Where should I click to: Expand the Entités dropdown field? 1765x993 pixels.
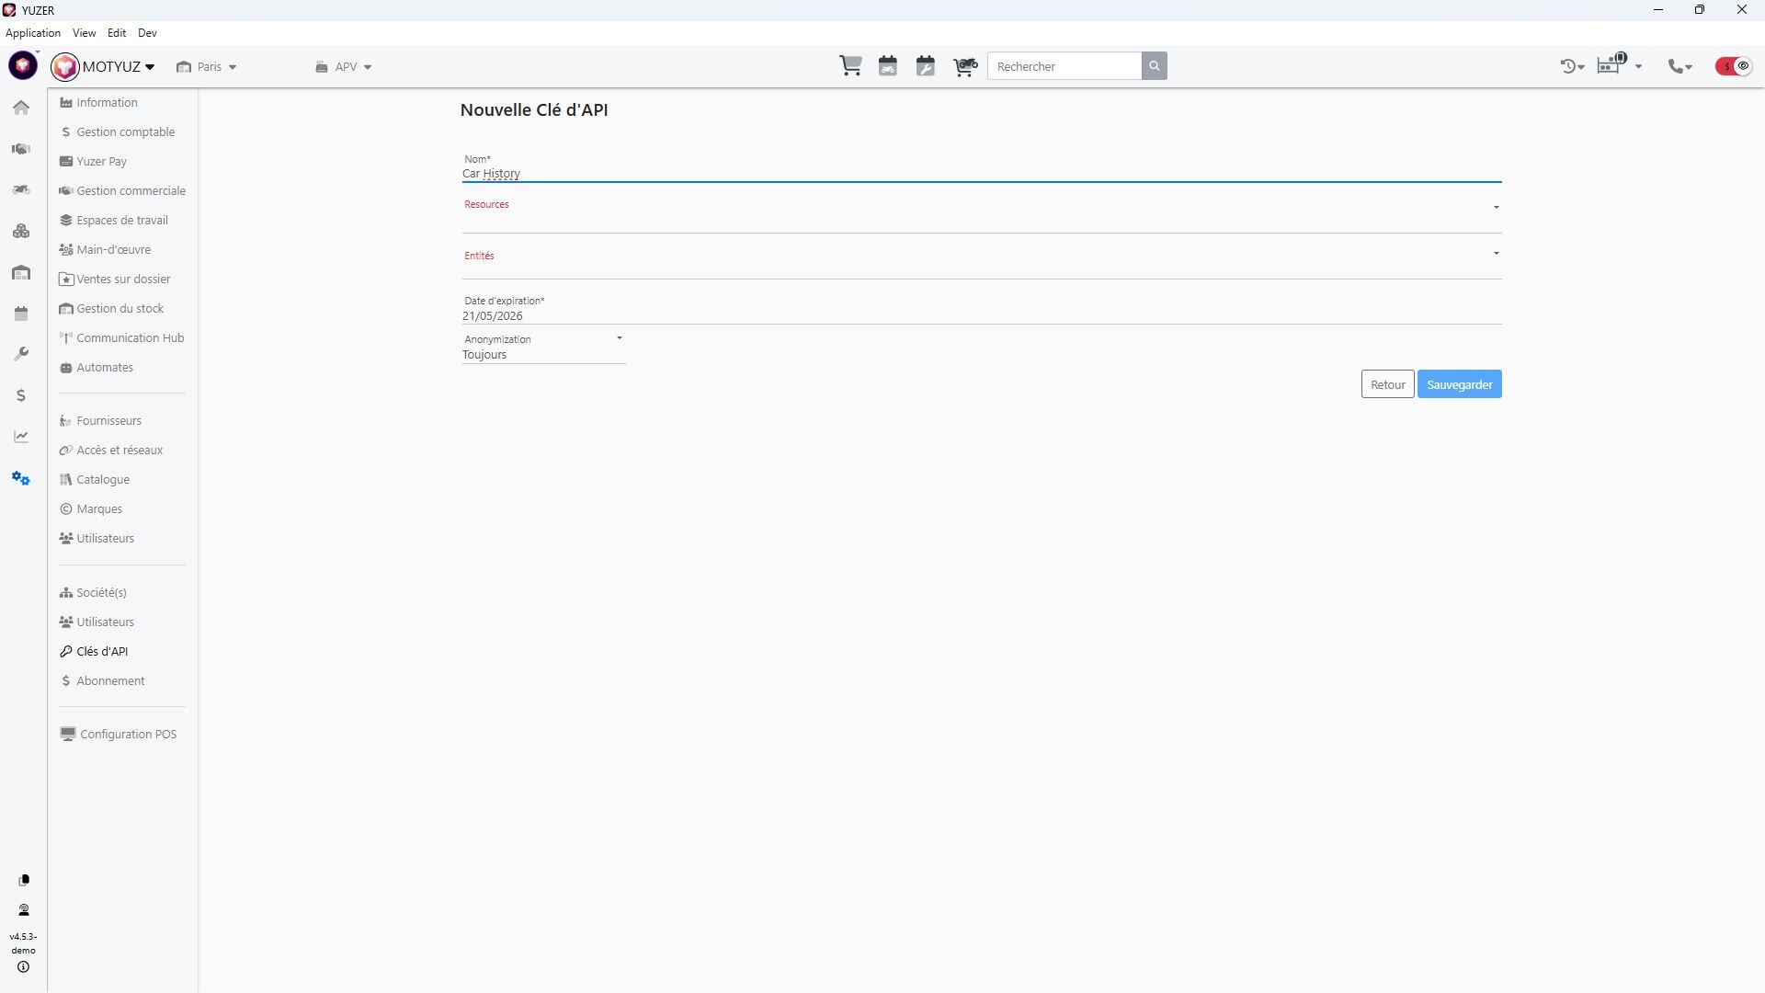981,264
